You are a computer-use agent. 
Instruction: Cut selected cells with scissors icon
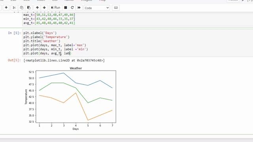[14, 7]
